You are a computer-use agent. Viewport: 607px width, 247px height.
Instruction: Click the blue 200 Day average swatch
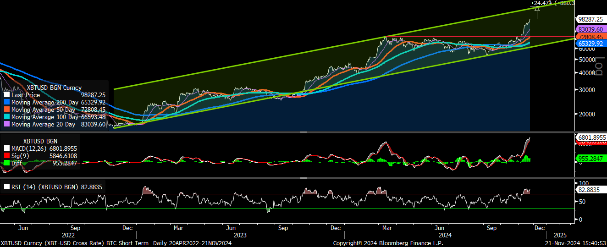(x=6, y=102)
